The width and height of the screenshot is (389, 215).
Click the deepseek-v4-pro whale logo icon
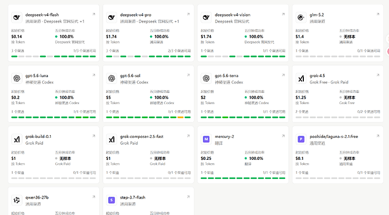[x=112, y=17]
